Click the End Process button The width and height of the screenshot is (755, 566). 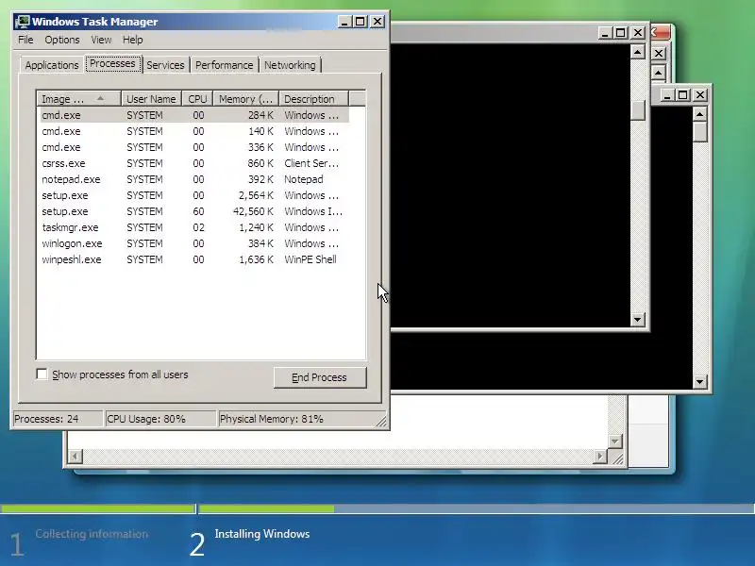pos(320,377)
